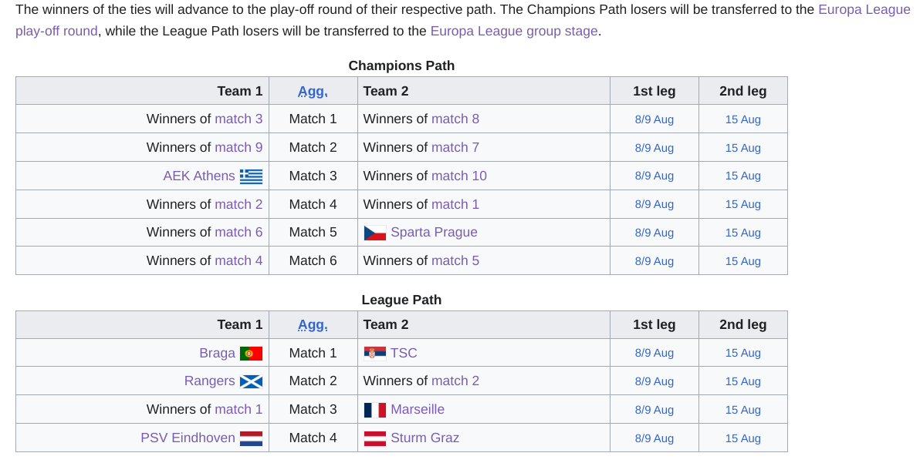Click the 8/9 Aug date in Braga row
Screen dimensions: 920x463
tap(654, 353)
